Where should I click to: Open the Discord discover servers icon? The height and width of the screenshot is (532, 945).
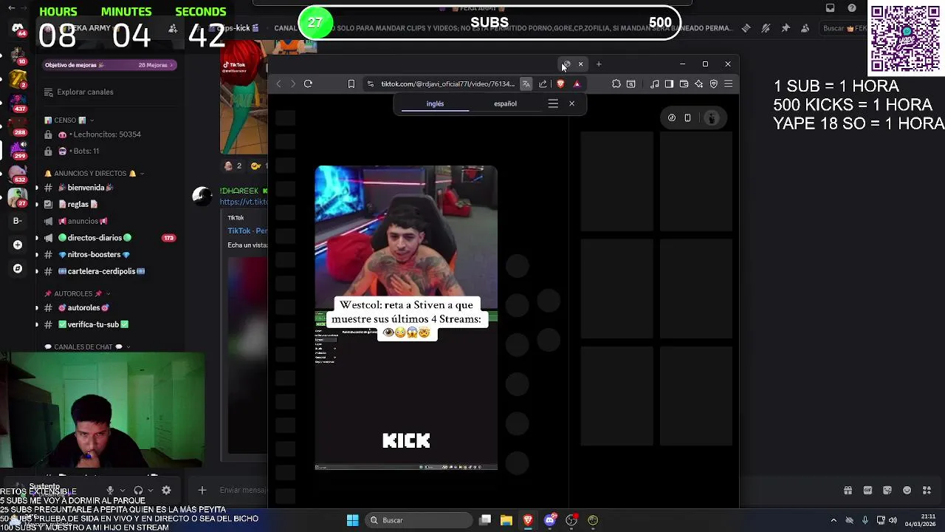click(18, 268)
